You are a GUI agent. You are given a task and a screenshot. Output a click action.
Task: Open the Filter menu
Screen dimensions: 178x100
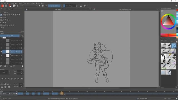click(x=24, y=3)
